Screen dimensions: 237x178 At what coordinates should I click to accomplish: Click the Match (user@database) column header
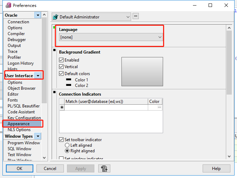[x=106, y=102]
